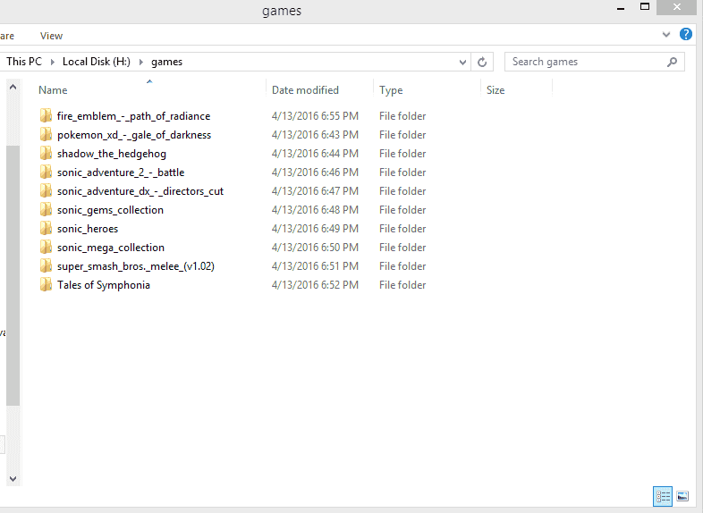Click the Tales of Symphonia folder icon
Image resolution: width=703 pixels, height=513 pixels.
[x=46, y=285]
